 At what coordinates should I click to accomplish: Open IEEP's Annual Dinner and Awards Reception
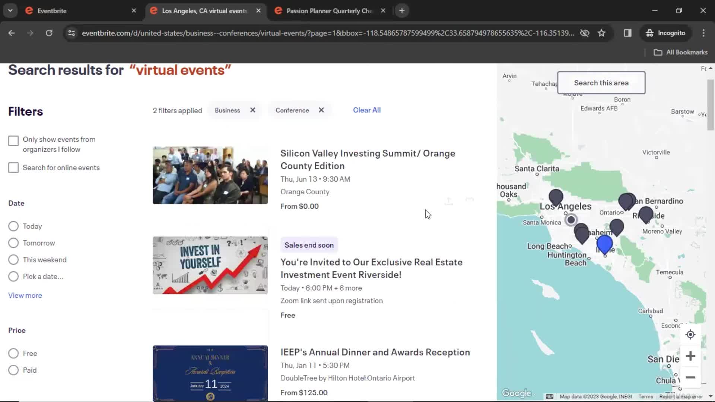pyautogui.click(x=375, y=352)
